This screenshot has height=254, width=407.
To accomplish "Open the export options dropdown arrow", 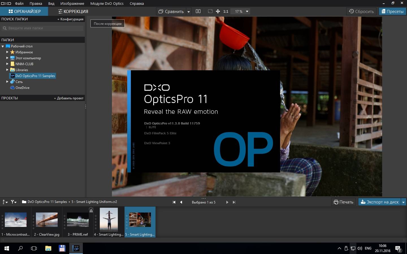I will (x=403, y=202).
